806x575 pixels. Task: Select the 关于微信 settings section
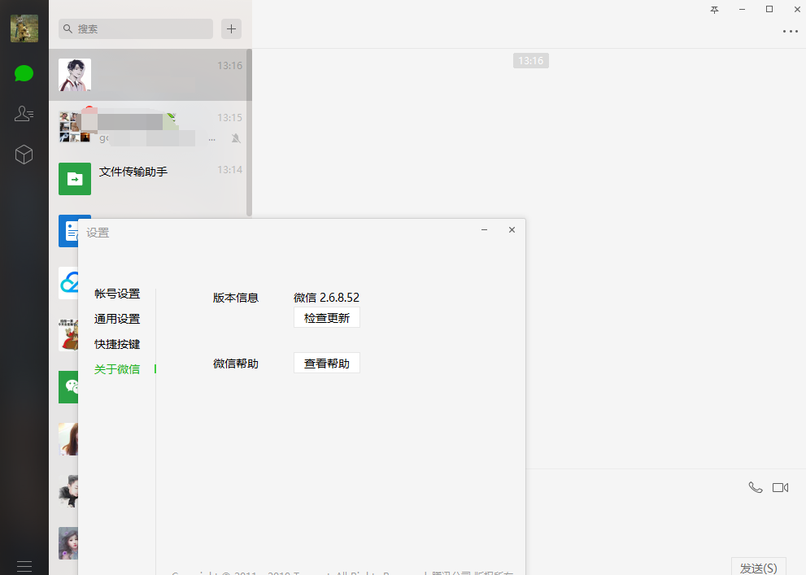pos(116,368)
